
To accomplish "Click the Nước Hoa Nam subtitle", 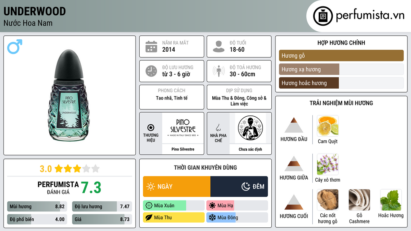I will tap(28, 23).
